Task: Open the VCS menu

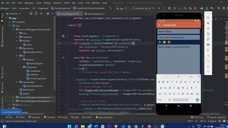Action: pos(88,3)
